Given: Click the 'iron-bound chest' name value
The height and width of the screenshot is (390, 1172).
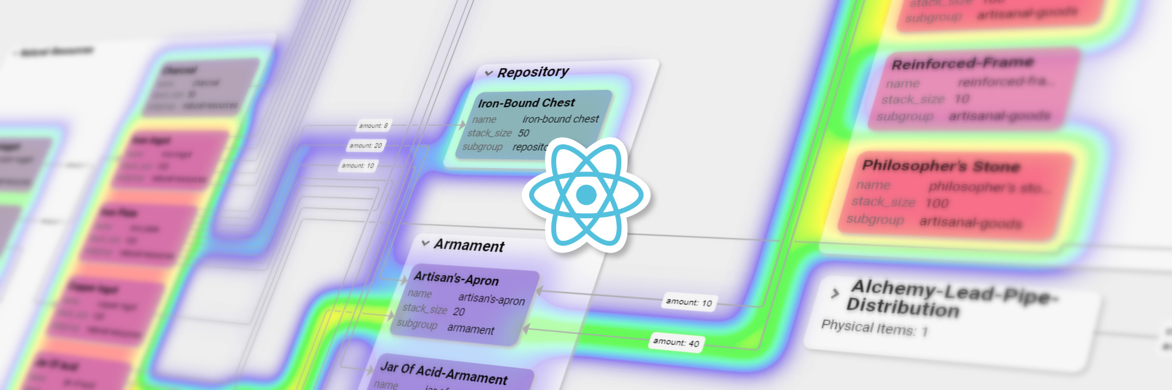Looking at the screenshot, I should [561, 119].
